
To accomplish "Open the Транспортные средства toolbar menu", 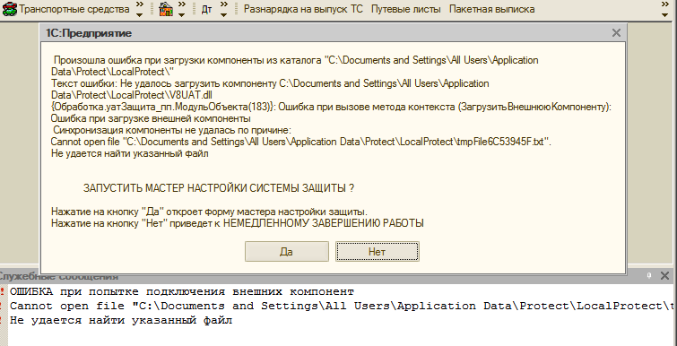I will click(74, 9).
